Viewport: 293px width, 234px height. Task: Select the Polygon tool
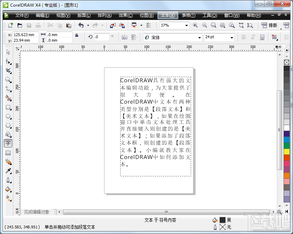click(8, 125)
